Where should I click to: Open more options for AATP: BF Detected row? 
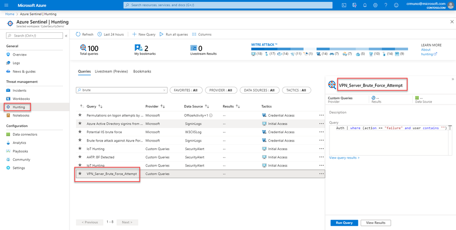321,157
